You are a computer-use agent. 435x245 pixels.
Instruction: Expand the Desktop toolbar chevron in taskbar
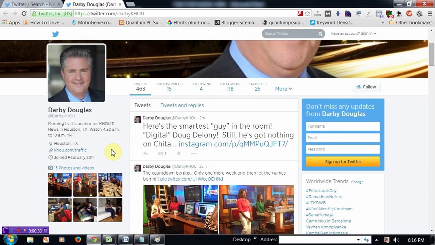(x=255, y=238)
